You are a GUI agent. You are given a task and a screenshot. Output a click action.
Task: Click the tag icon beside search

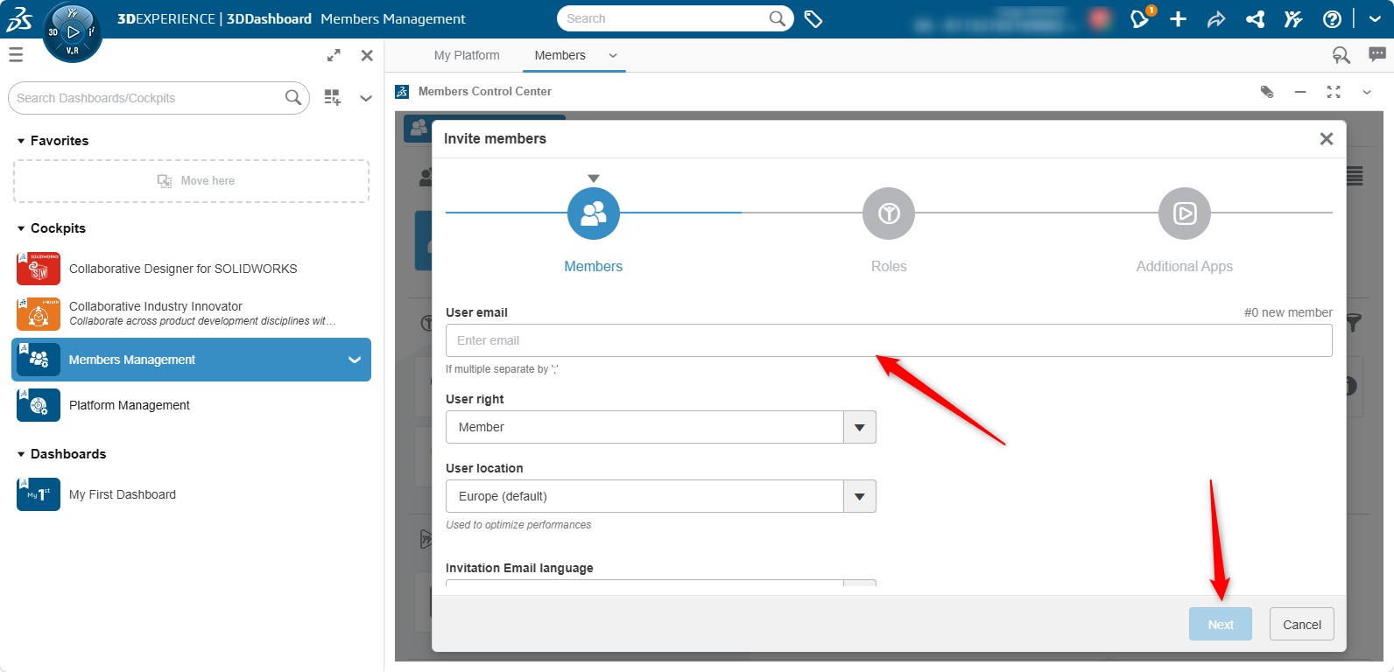coord(813,18)
